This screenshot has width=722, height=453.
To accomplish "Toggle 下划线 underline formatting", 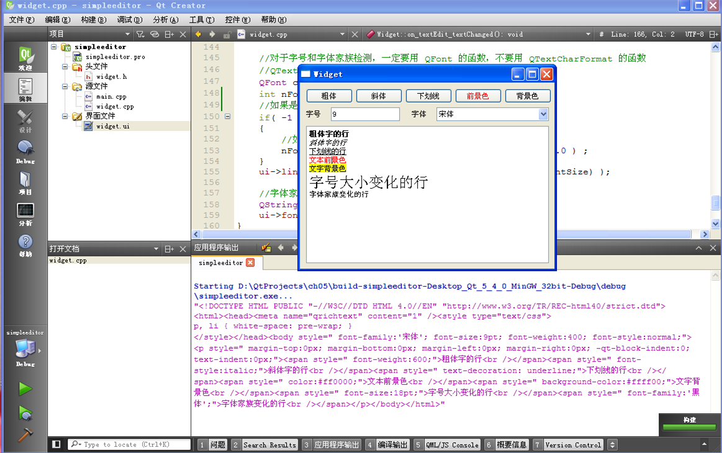I will tap(428, 96).
